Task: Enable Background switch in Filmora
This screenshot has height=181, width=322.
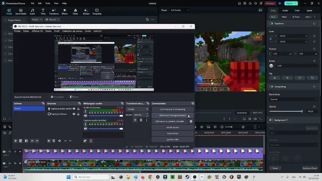Action: coord(271,120)
